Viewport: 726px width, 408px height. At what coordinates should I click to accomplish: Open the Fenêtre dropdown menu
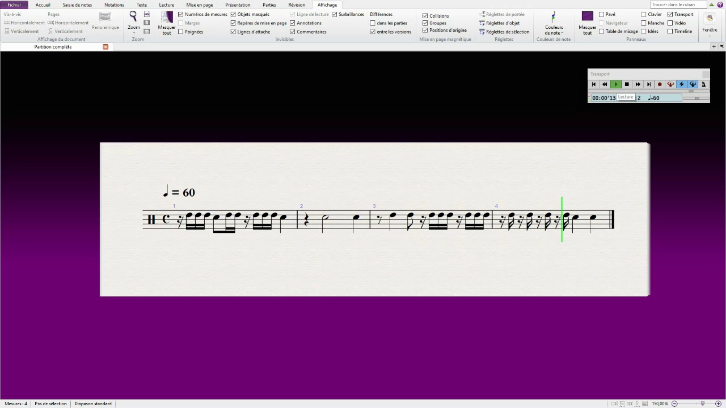click(710, 25)
